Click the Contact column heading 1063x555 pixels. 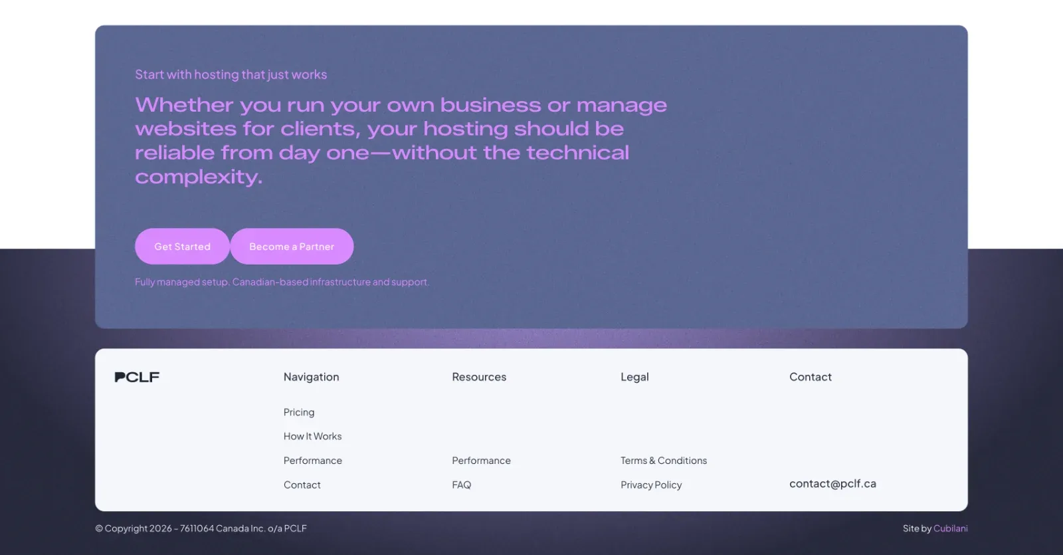click(x=811, y=377)
